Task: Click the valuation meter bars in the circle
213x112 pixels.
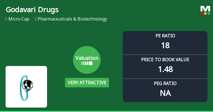Action: 87,63
